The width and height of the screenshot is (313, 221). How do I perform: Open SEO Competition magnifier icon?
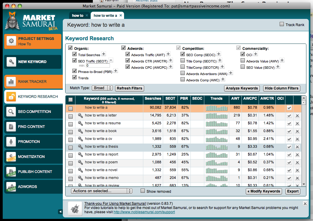coord(11,111)
